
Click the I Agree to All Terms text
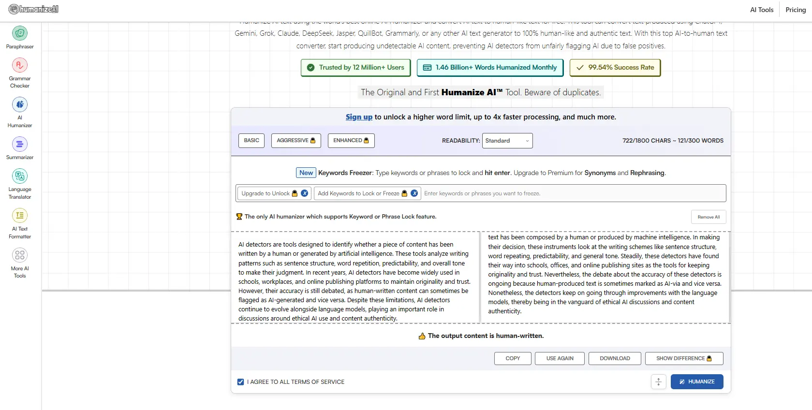[296, 382]
